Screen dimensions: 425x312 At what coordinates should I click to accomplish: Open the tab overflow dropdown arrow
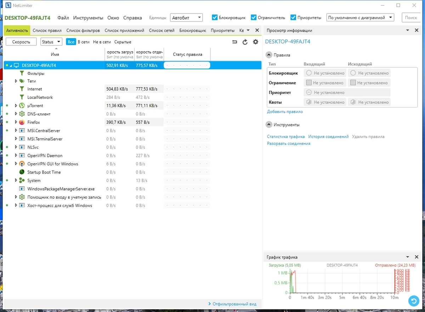248,30
